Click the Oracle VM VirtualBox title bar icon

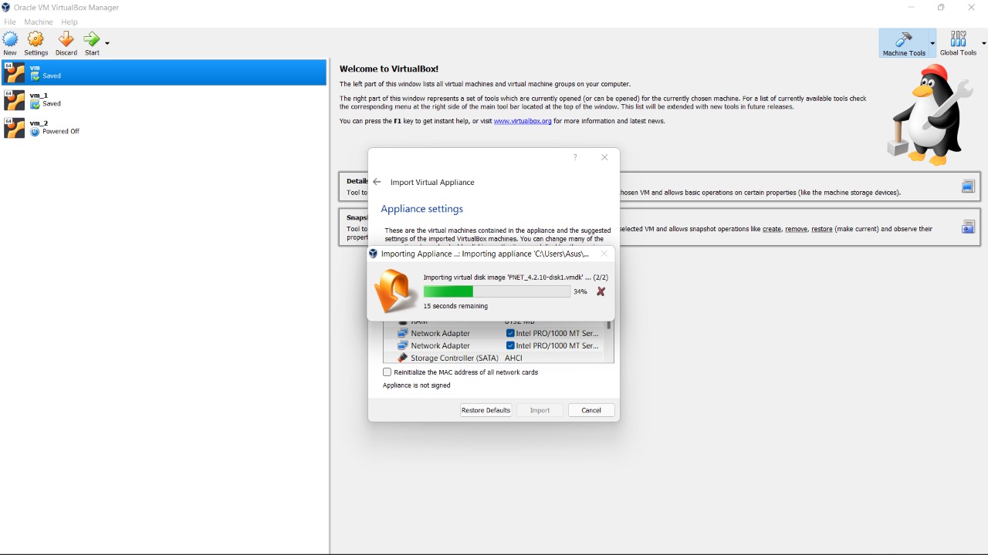tap(6, 8)
